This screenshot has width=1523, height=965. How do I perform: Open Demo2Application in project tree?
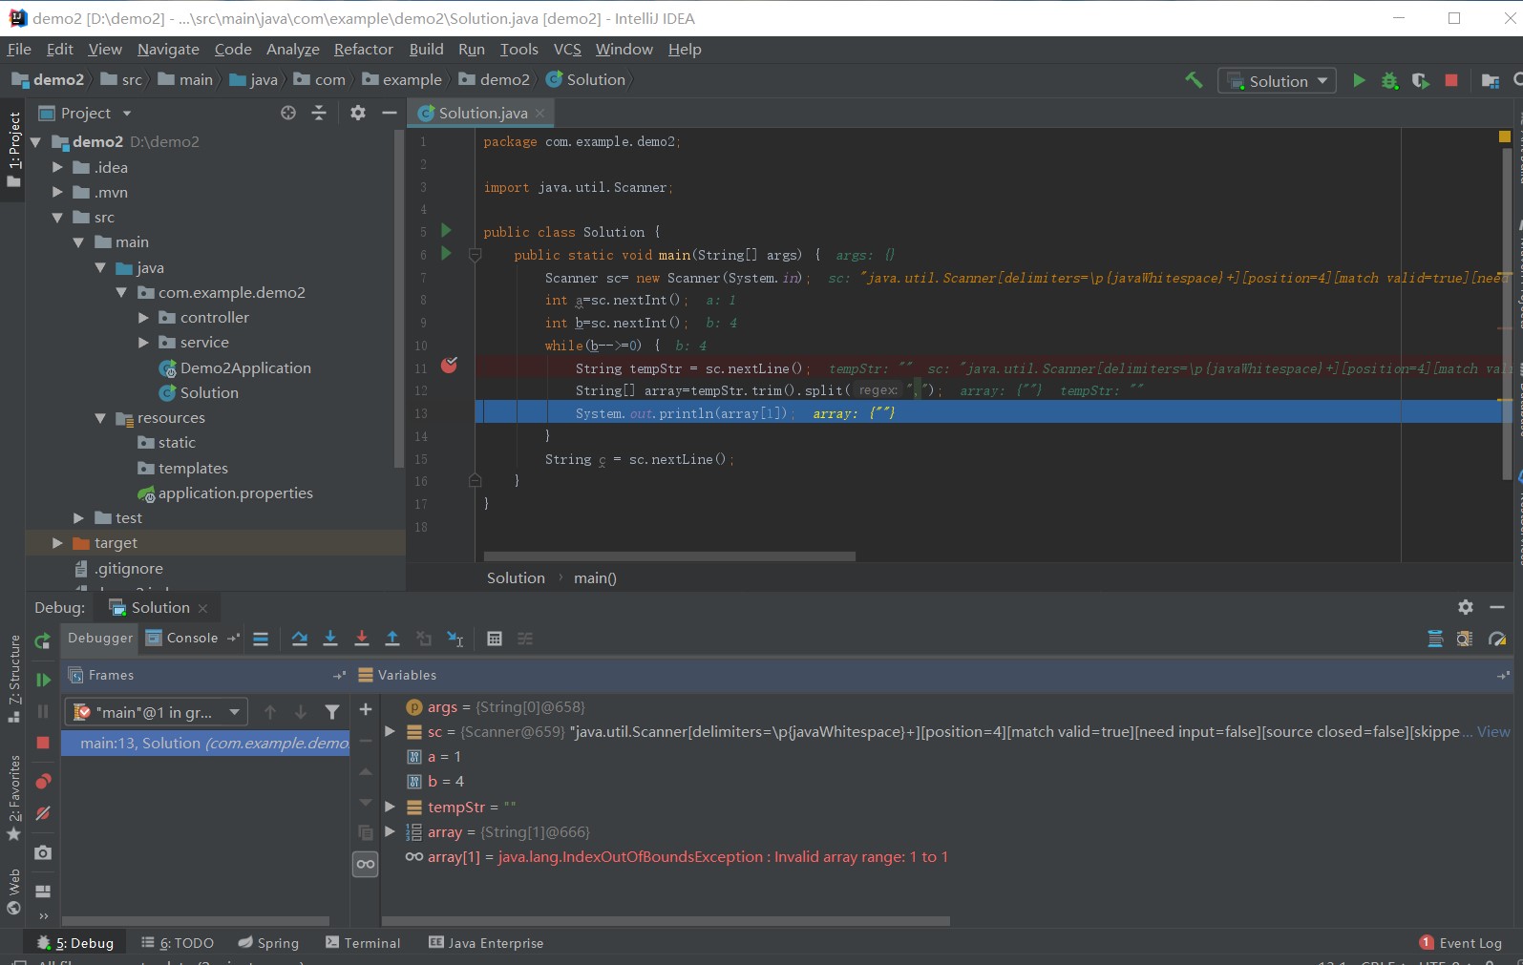(245, 367)
